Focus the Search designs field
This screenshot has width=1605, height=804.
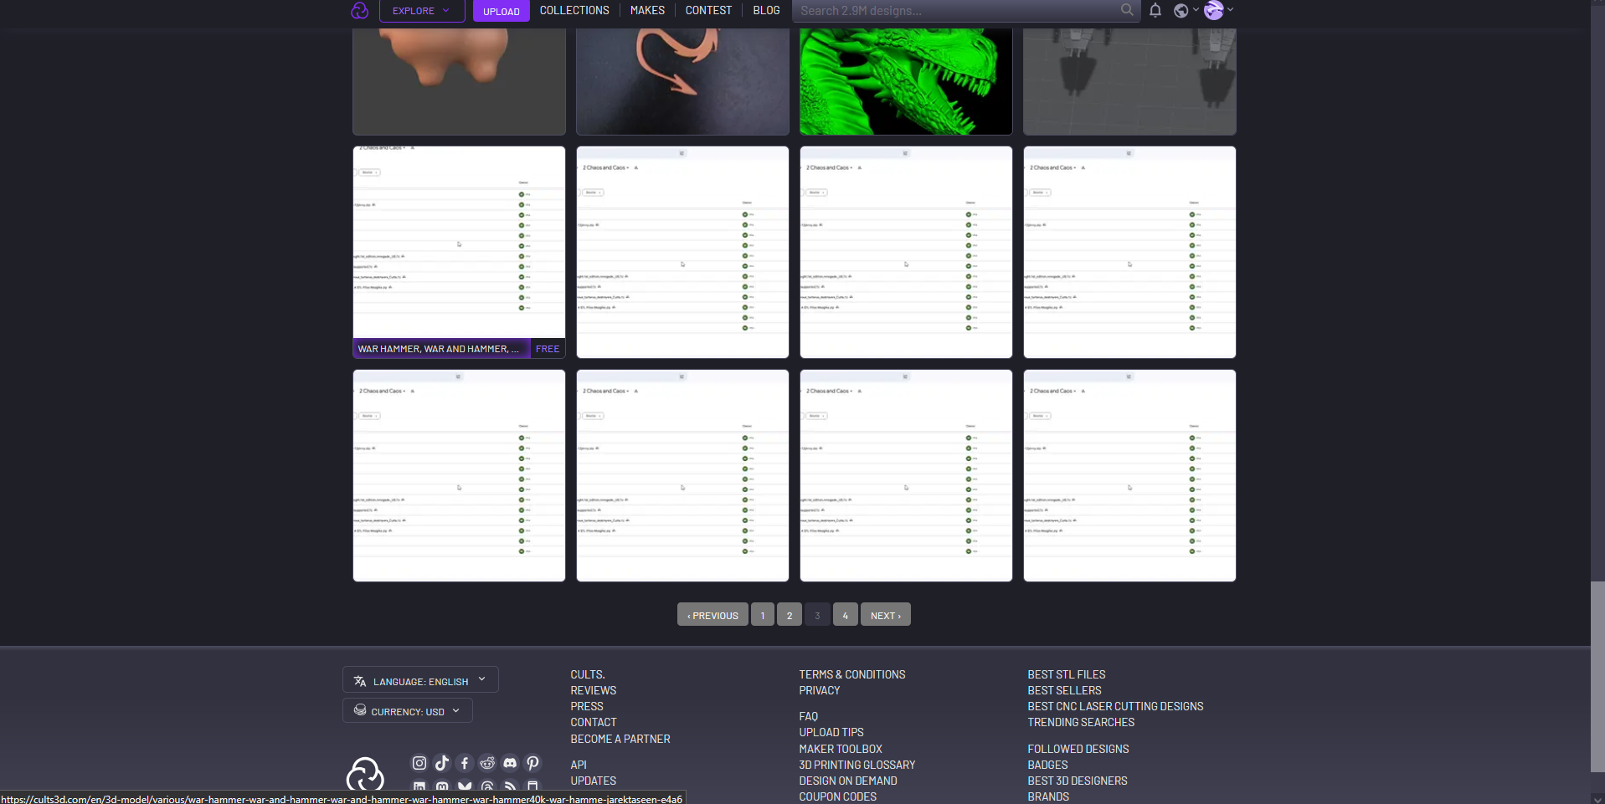(x=957, y=11)
